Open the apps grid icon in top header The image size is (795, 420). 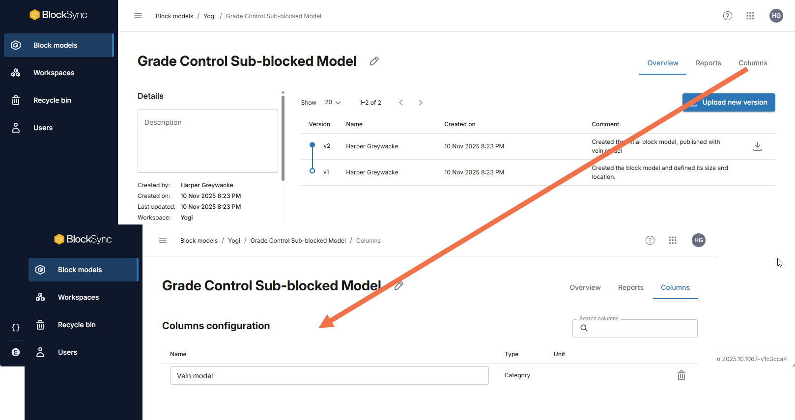tap(750, 16)
